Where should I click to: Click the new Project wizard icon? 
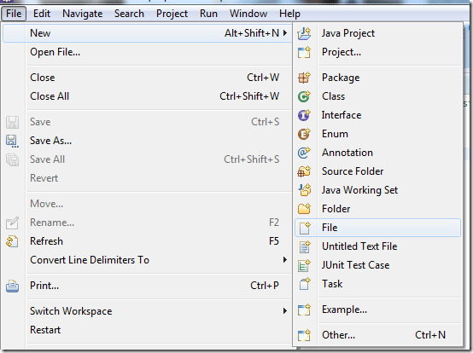[x=304, y=52]
